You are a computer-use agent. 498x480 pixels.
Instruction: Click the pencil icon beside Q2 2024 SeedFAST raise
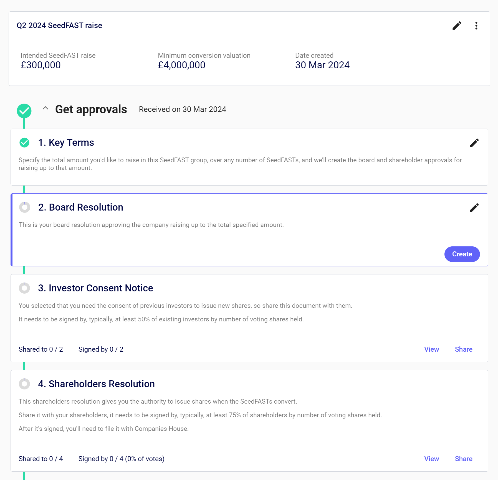[x=457, y=26]
